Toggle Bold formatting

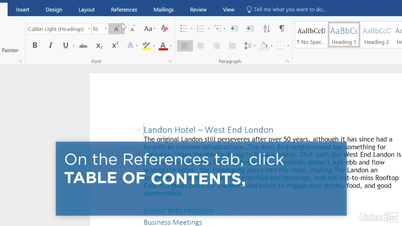(35, 46)
